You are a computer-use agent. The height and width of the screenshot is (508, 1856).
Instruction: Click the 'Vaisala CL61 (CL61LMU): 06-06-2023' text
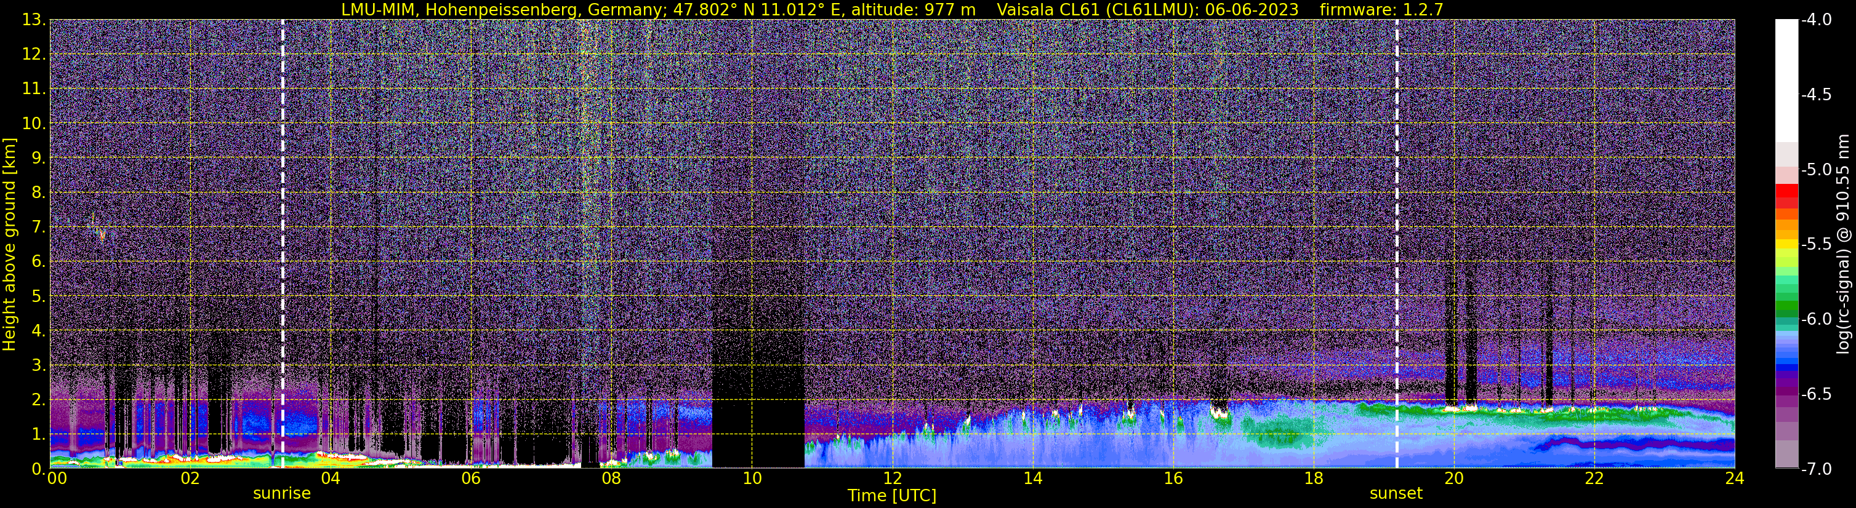coord(1147,9)
